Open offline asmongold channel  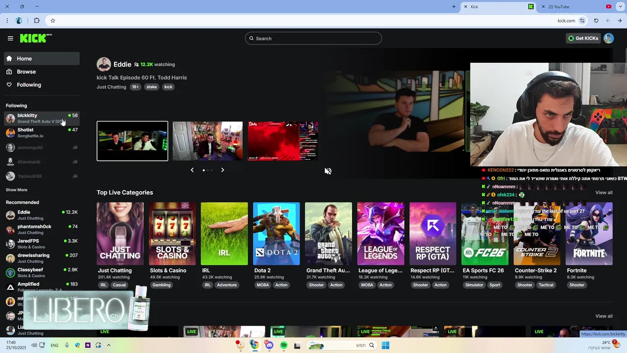(42, 147)
